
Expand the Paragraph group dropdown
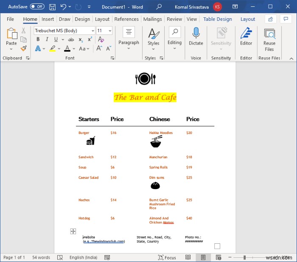[x=129, y=48]
